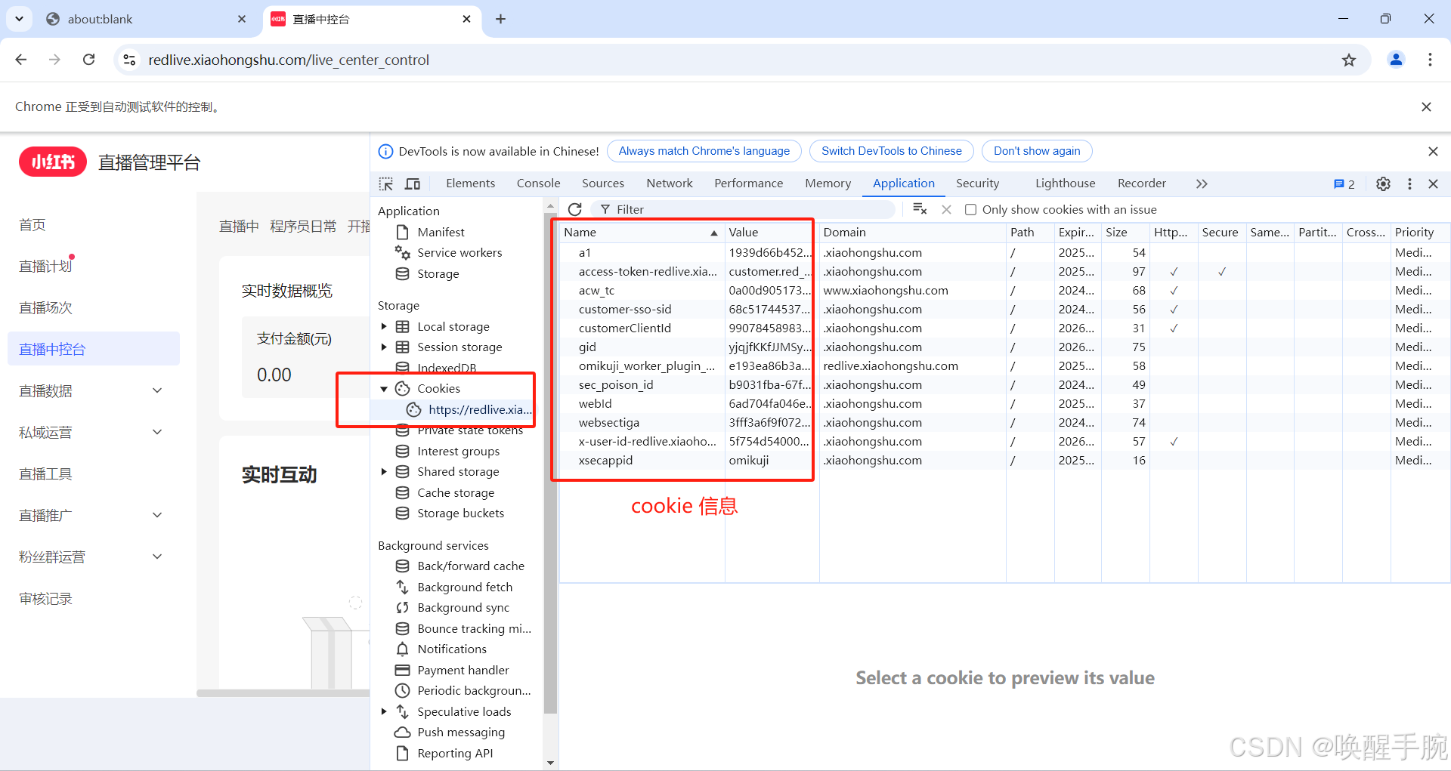Expand Speculative loads tree node
Viewport: 1451px width, 771px height.
tap(384, 711)
